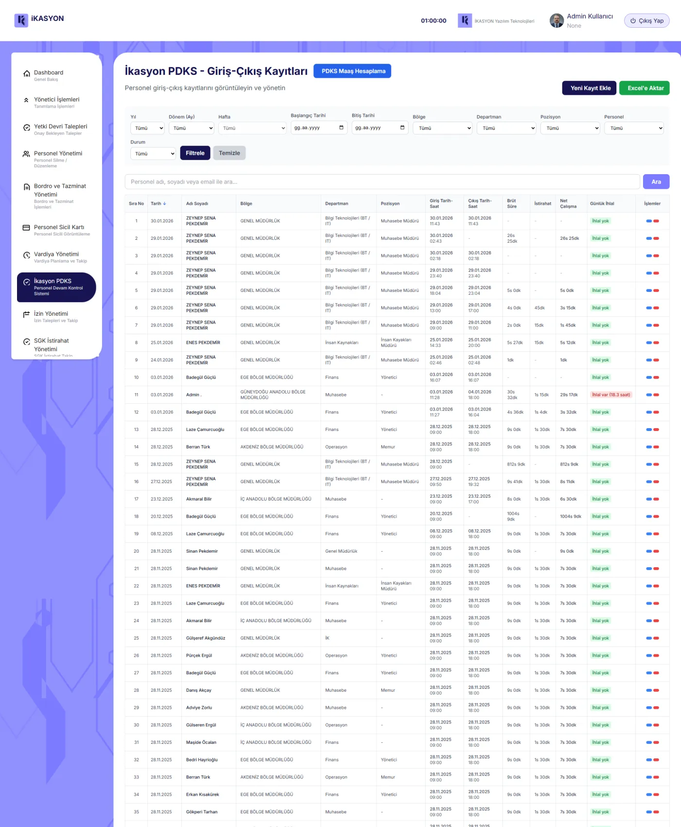
Task: Sort the table by the Tarih column
Action: (158, 204)
